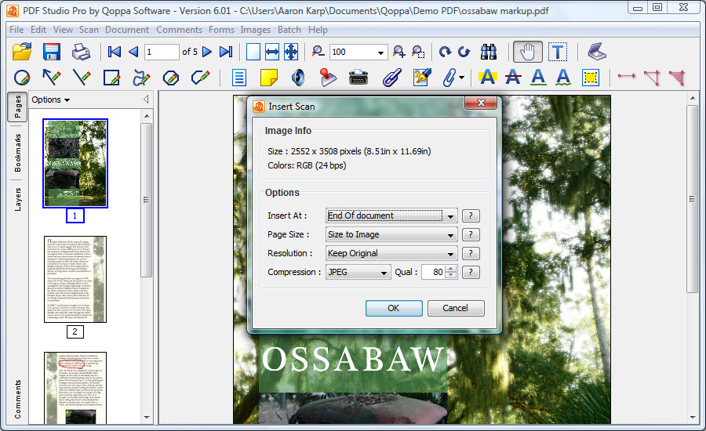Click the Save floppy disk icon
Screen dimensions: 706x431
(x=52, y=52)
